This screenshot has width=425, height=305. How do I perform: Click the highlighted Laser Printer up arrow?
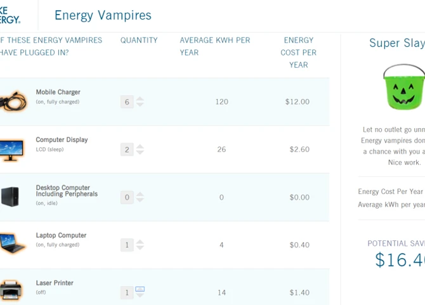[x=140, y=289]
